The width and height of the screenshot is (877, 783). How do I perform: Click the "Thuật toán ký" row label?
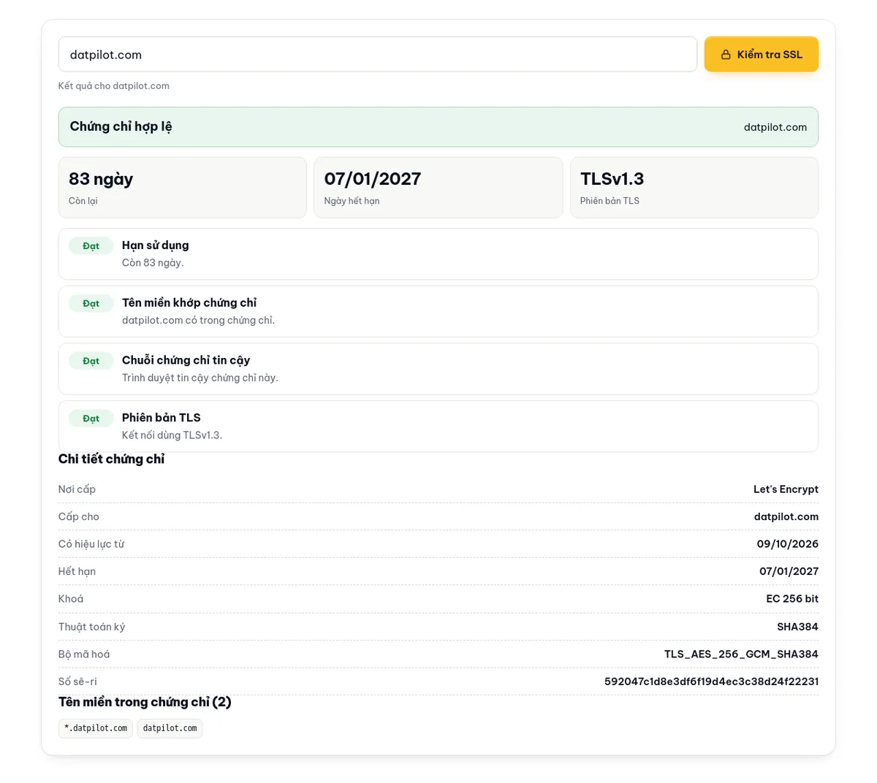point(91,627)
